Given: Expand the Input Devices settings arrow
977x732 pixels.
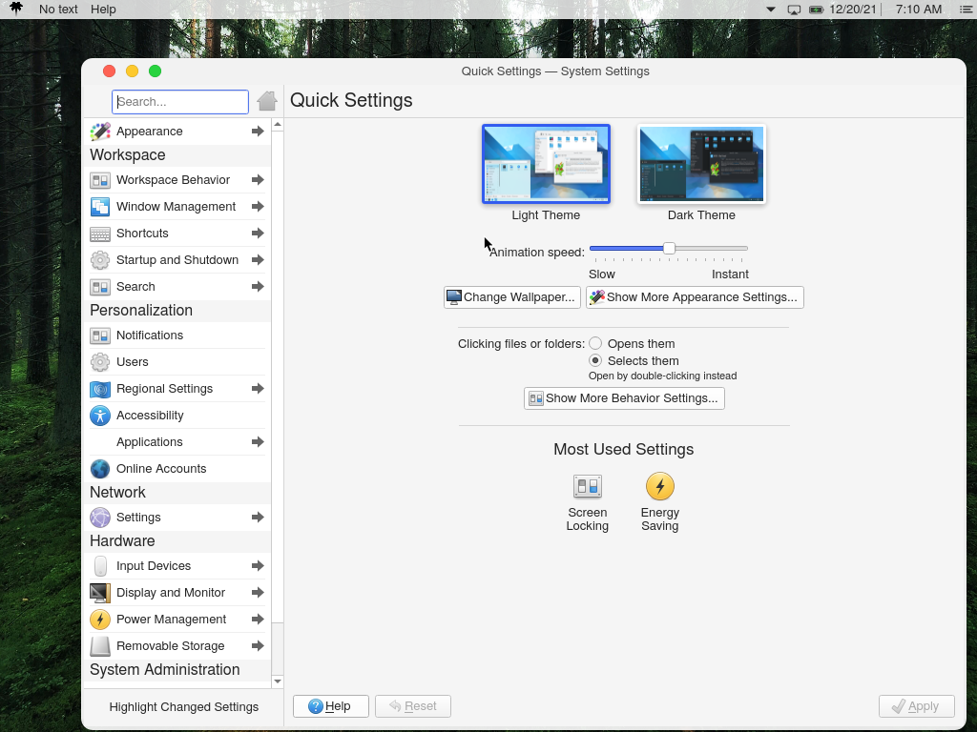Looking at the screenshot, I should tap(258, 565).
